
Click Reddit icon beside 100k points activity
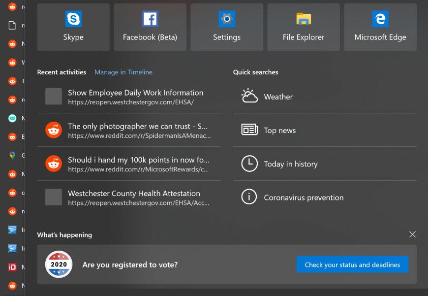[x=54, y=164]
